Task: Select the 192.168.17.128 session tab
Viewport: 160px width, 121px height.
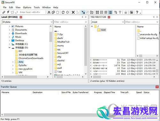Action: (98, 17)
